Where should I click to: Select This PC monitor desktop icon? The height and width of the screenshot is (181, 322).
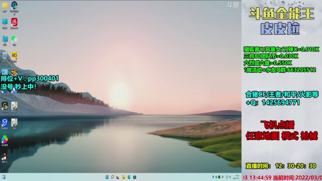(x=5, y=22)
